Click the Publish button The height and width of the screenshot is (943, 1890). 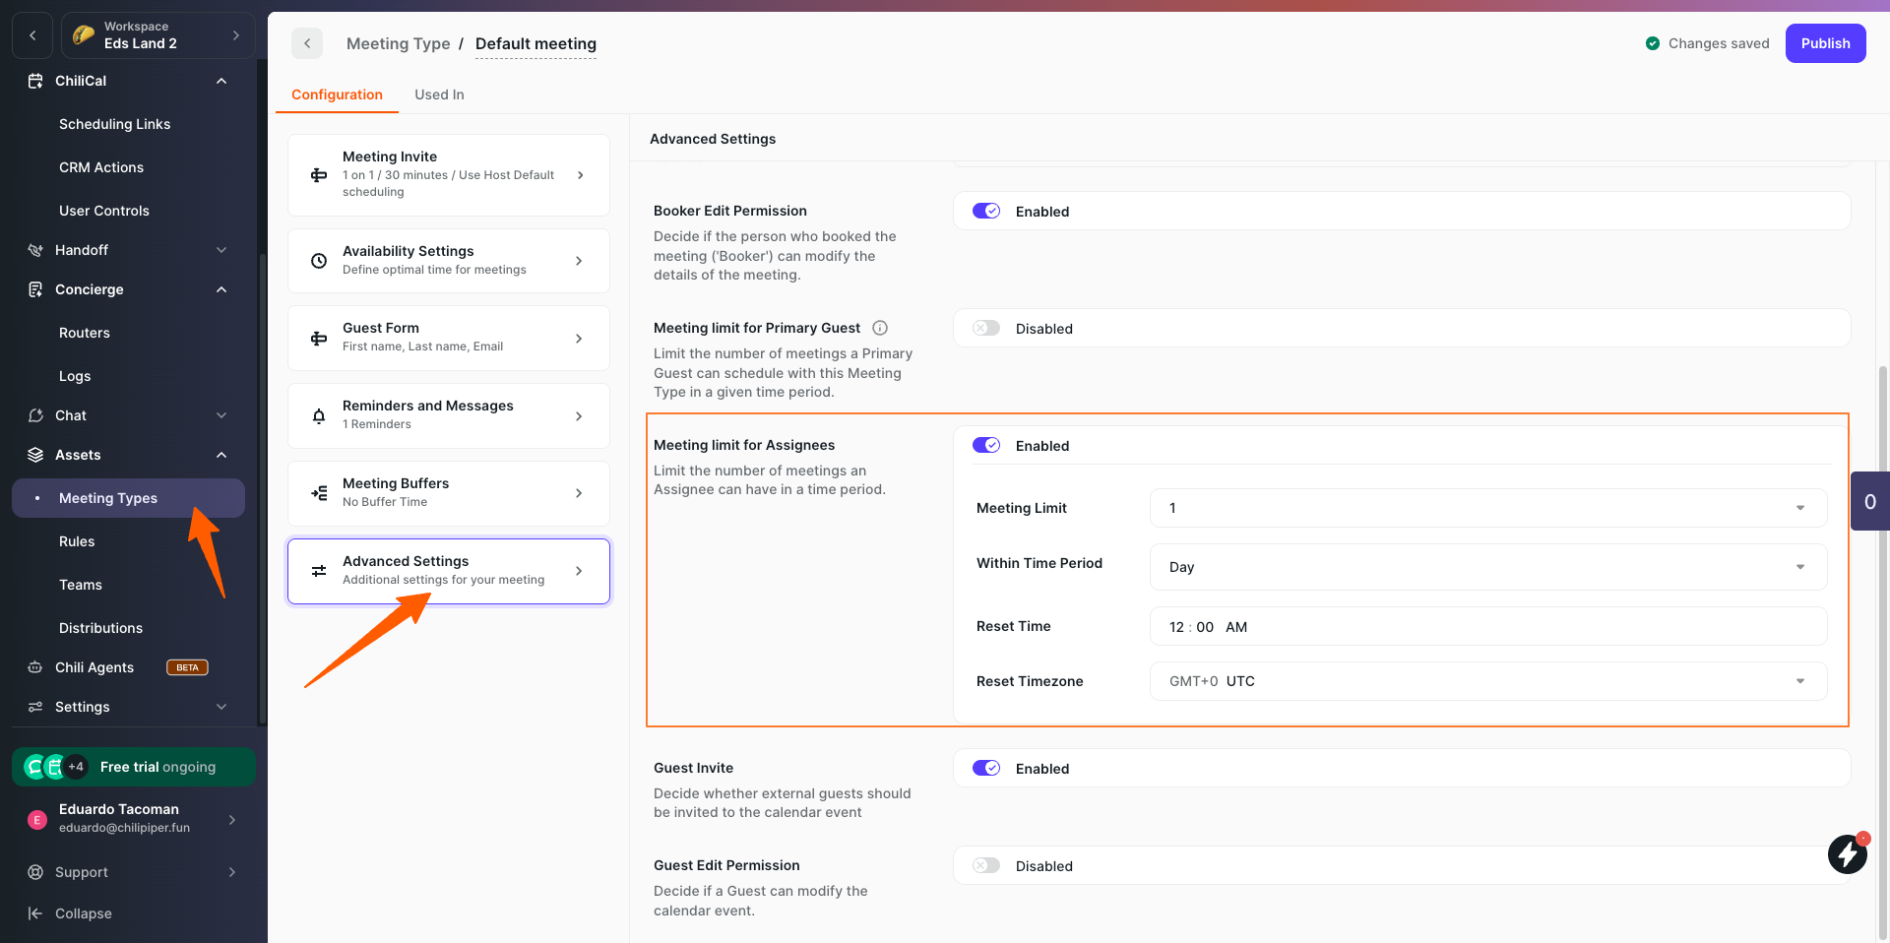(1825, 43)
